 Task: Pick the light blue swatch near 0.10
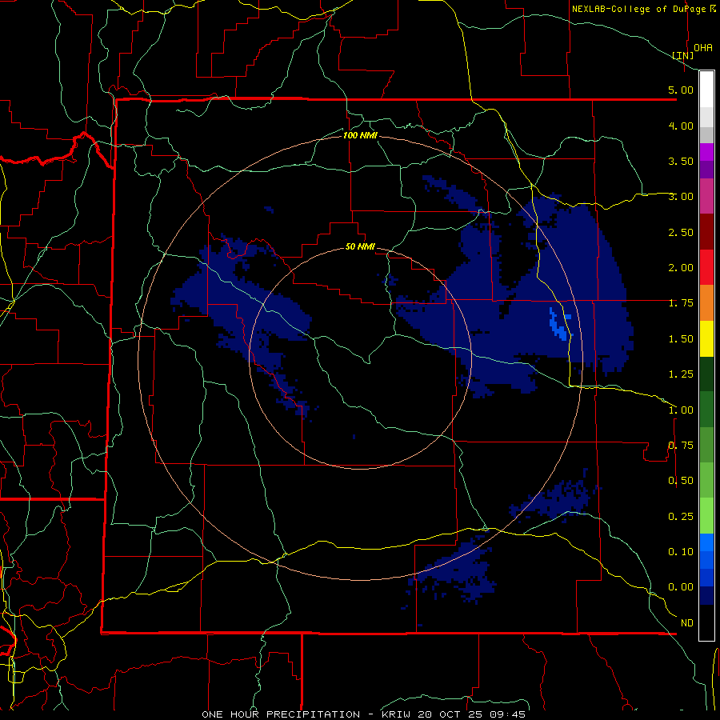(706, 542)
